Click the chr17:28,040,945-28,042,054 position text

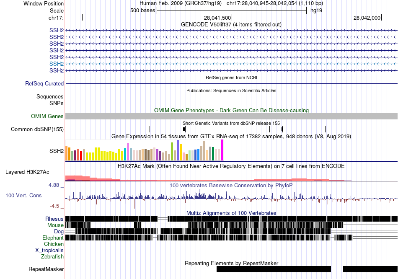(x=275, y=3)
